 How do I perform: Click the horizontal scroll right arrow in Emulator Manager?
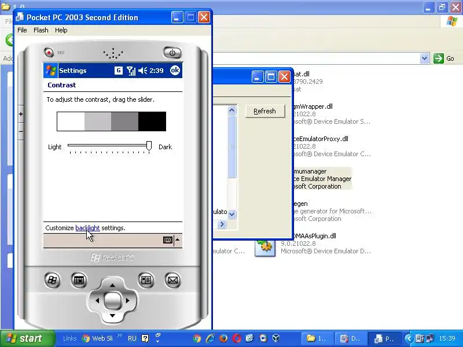[222, 224]
